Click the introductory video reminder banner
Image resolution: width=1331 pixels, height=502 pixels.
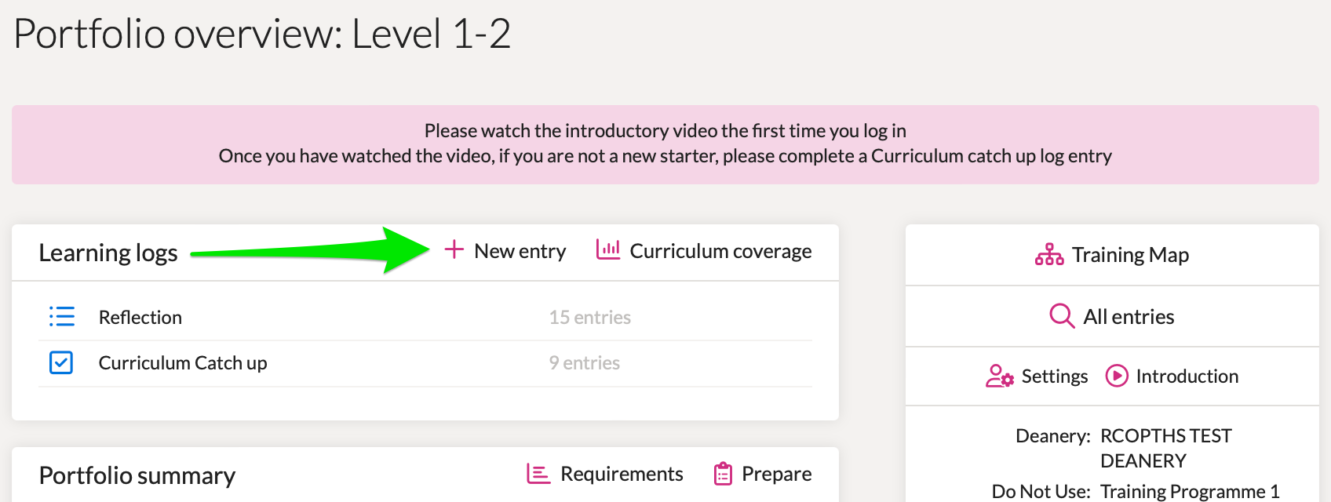click(665, 144)
